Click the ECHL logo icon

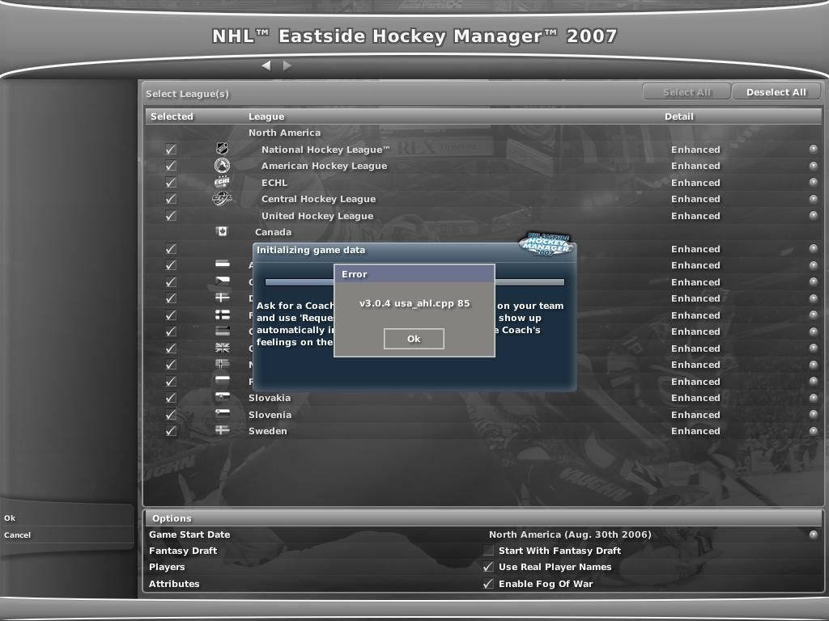[x=222, y=182]
